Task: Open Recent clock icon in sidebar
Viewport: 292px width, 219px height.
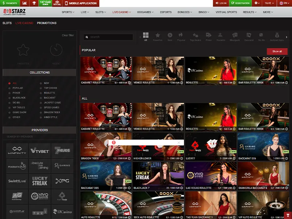Action: coord(56,50)
